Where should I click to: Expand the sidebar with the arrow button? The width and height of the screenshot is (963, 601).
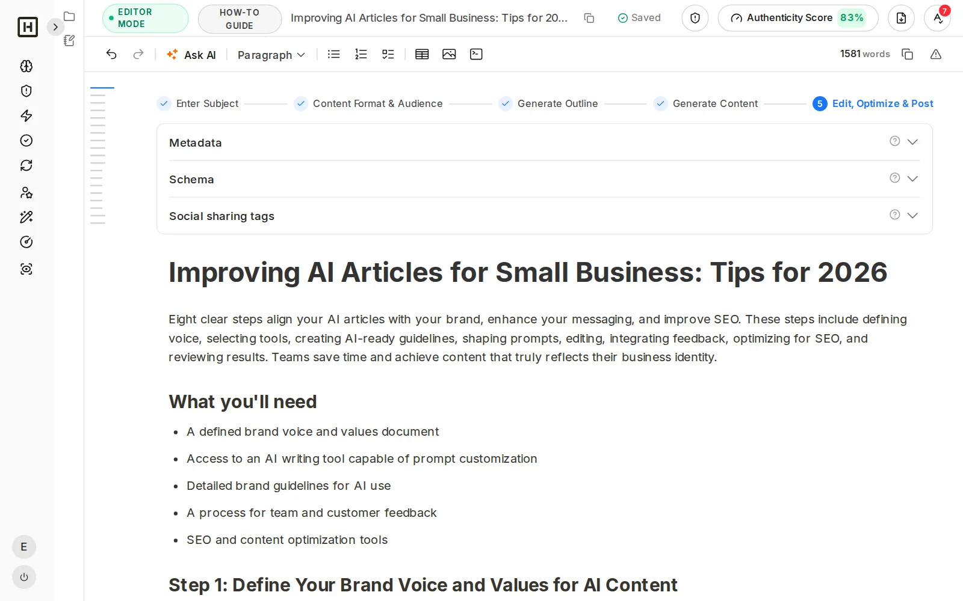point(55,27)
